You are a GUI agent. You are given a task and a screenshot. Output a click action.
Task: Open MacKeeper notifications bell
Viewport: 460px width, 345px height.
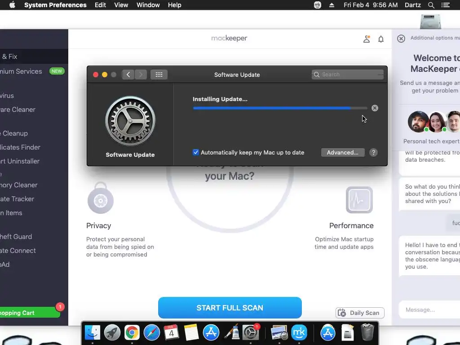[381, 39]
